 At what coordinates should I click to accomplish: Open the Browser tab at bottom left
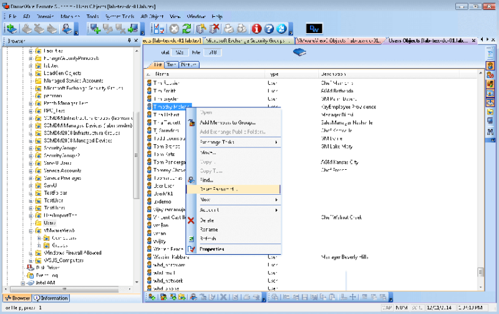pyautogui.click(x=17, y=298)
